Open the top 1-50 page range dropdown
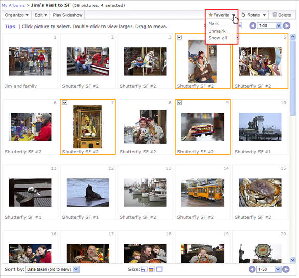 [x=269, y=25]
